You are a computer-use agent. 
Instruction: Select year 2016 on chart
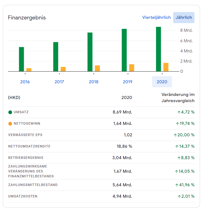pyautogui.click(x=25, y=82)
